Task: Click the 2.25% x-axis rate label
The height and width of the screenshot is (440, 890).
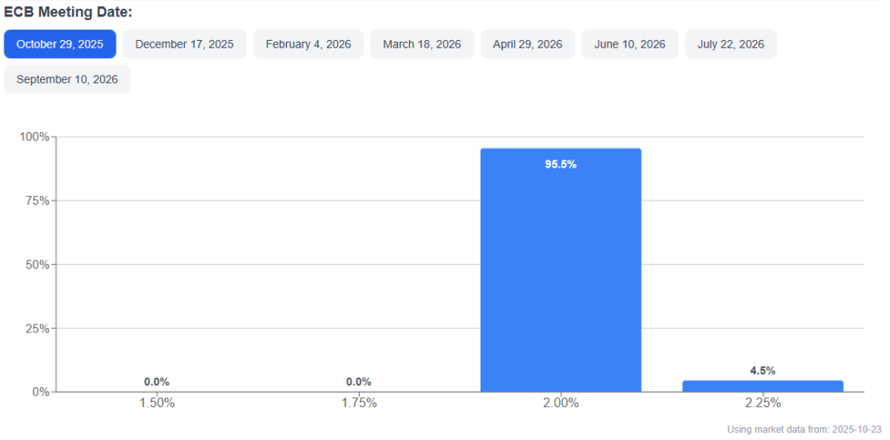Action: 762,404
